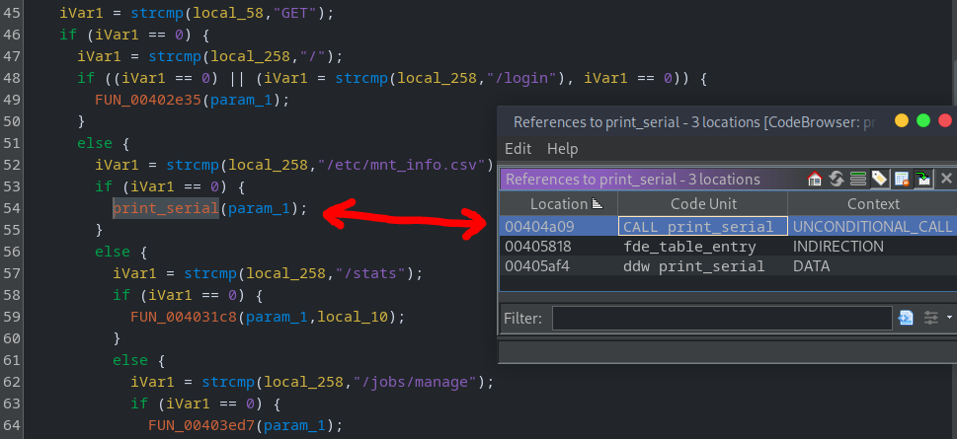Toggle the green arrow navigation icon
The height and width of the screenshot is (439, 957).
click(x=924, y=179)
